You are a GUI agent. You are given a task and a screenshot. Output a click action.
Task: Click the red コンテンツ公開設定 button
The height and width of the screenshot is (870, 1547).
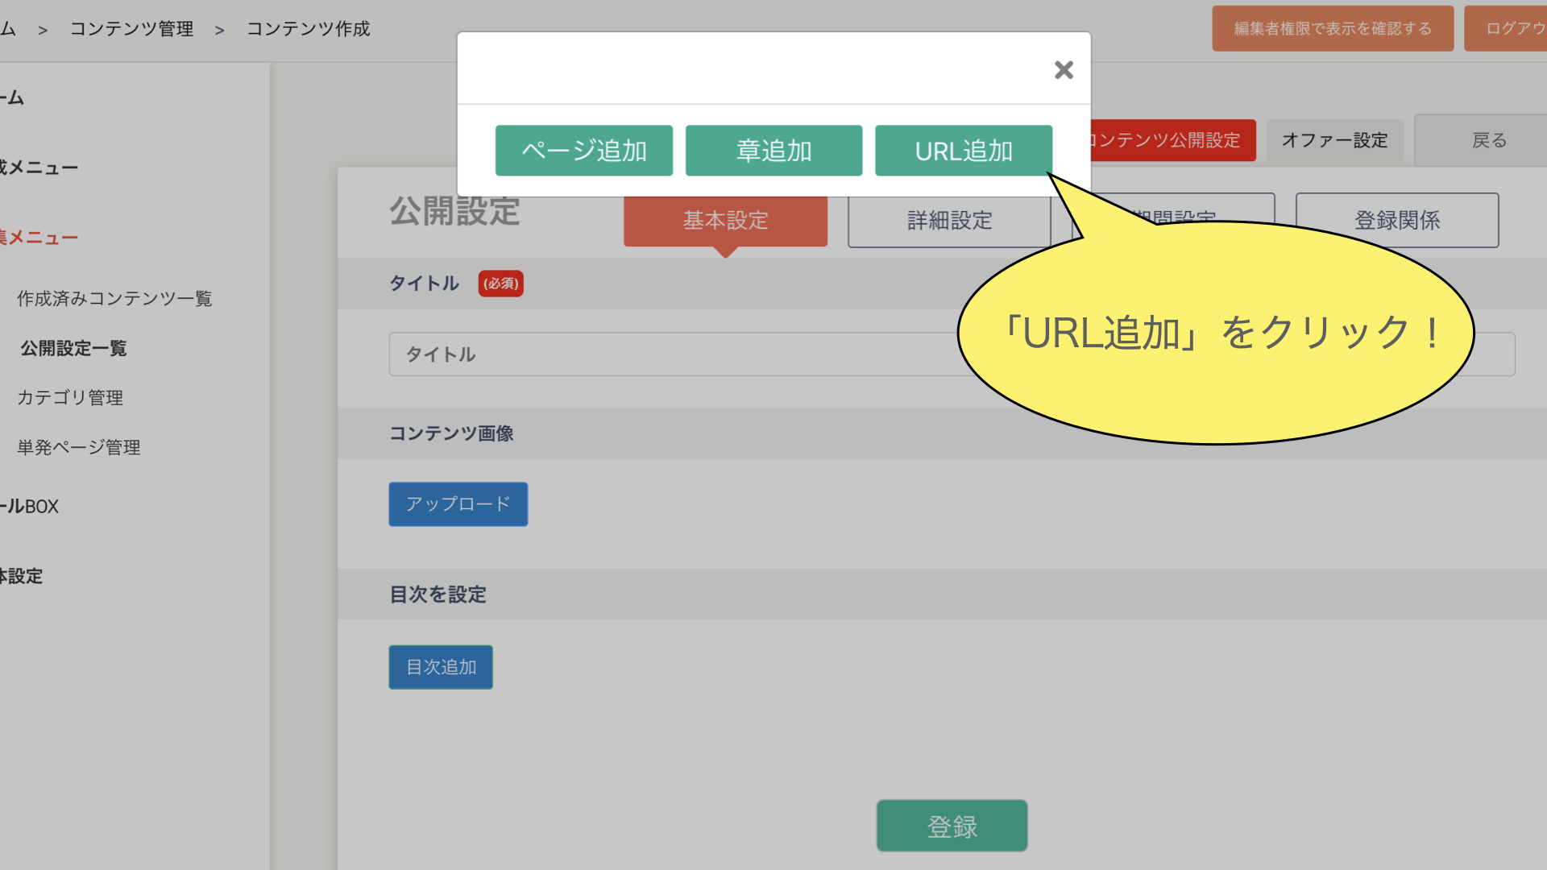(x=1172, y=140)
